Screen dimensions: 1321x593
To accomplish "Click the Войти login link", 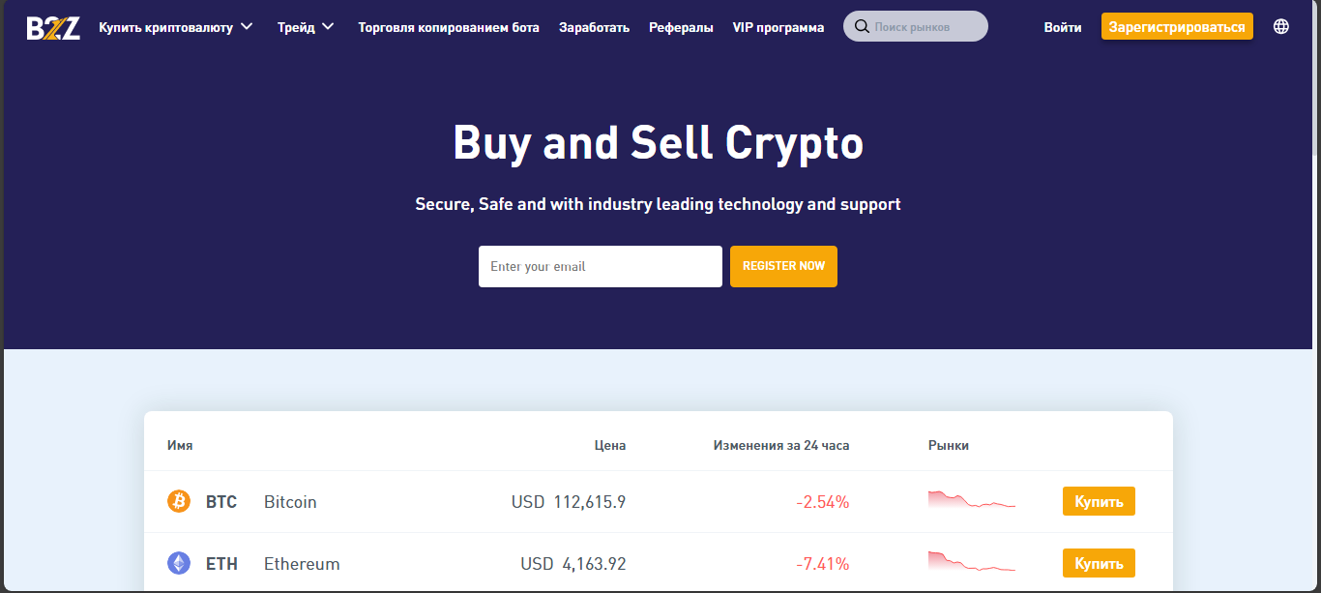I will tap(1063, 27).
